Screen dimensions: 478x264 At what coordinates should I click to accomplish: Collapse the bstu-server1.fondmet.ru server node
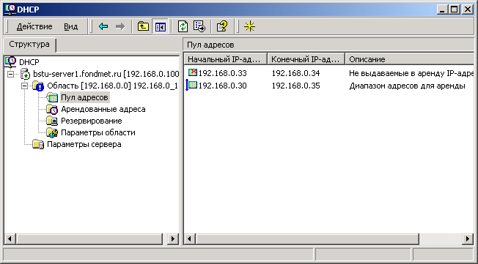[11, 74]
